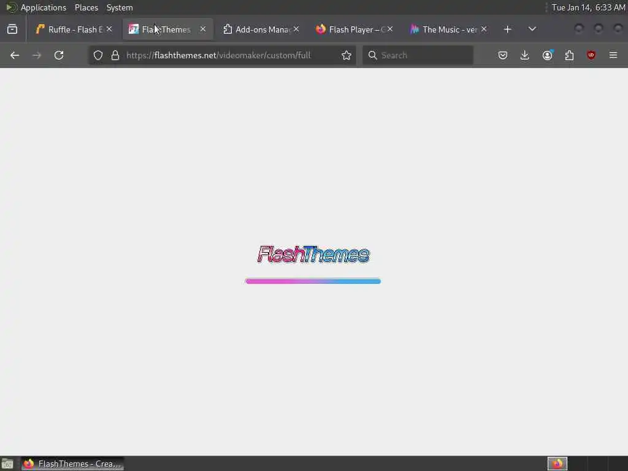
Task: Open the tracking protection shield icon
Action: click(x=98, y=55)
